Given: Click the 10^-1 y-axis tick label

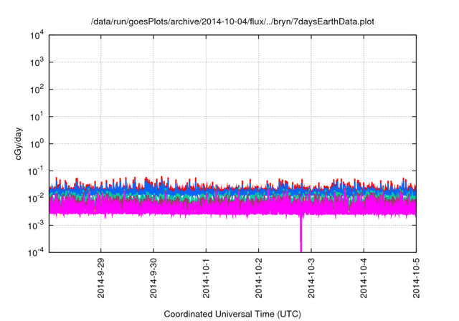Looking at the screenshot, I should pos(36,171).
